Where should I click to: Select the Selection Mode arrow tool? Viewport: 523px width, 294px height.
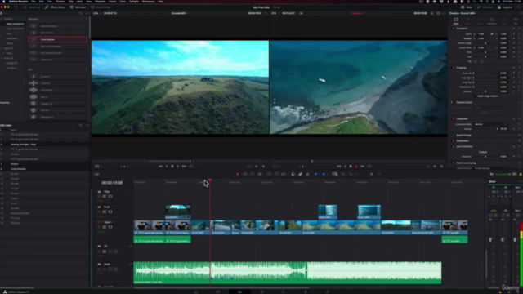(x=238, y=174)
